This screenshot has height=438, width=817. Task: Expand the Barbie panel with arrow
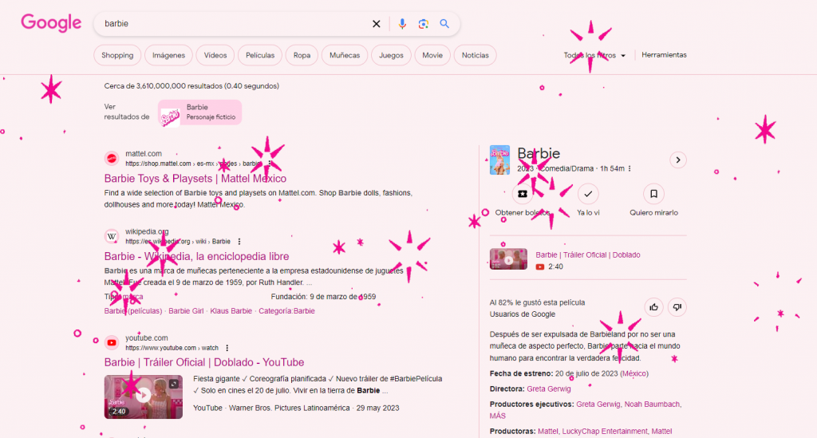tap(678, 160)
